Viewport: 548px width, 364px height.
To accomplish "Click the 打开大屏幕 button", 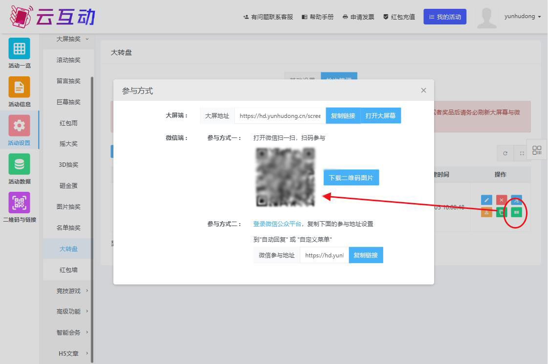I will [380, 116].
